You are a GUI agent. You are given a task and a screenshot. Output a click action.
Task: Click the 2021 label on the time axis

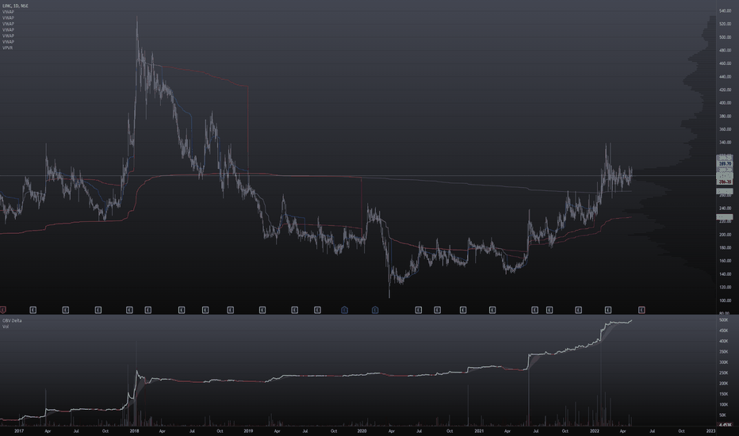pyautogui.click(x=479, y=430)
